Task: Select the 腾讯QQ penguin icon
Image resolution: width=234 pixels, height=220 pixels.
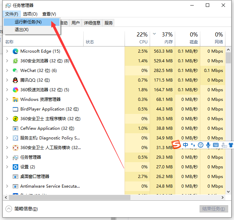Action: [x=15, y=80]
